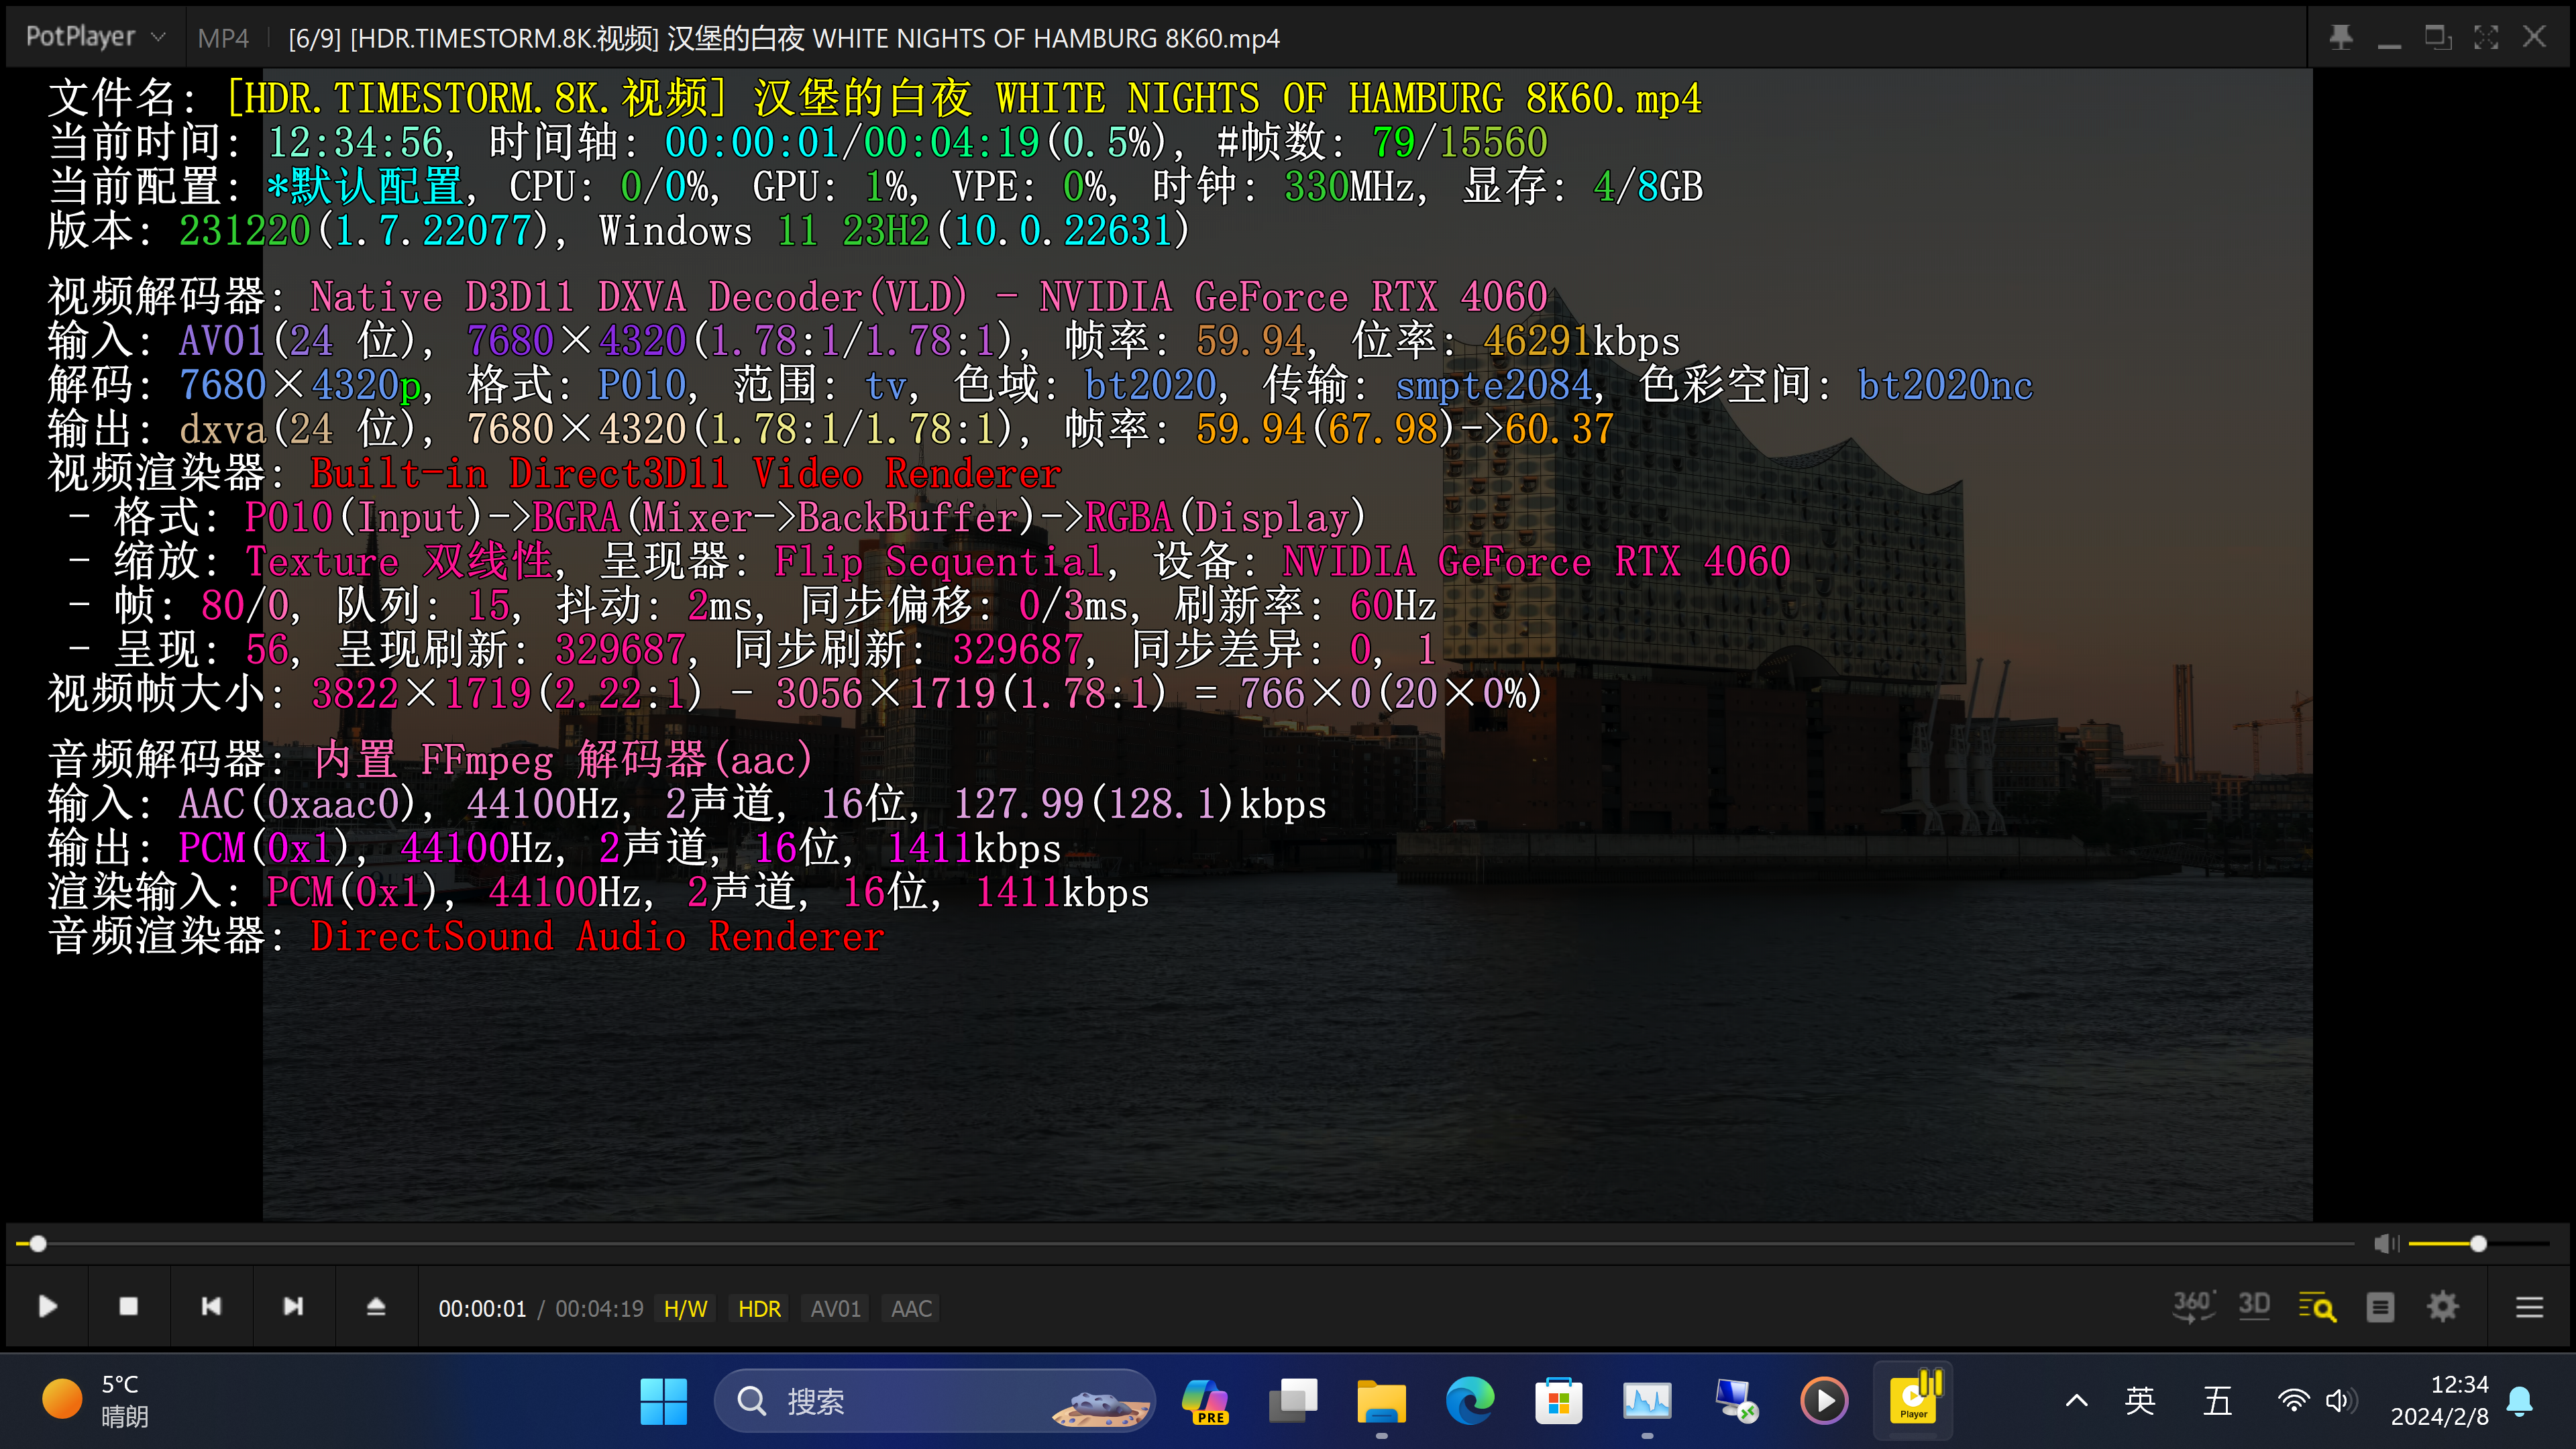Toggle H/W hardware decoding badge

(684, 1308)
